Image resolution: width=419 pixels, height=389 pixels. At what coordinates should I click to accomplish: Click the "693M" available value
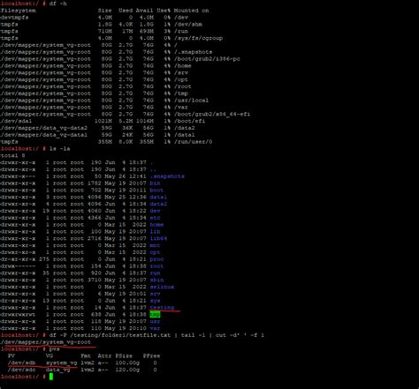click(x=147, y=32)
